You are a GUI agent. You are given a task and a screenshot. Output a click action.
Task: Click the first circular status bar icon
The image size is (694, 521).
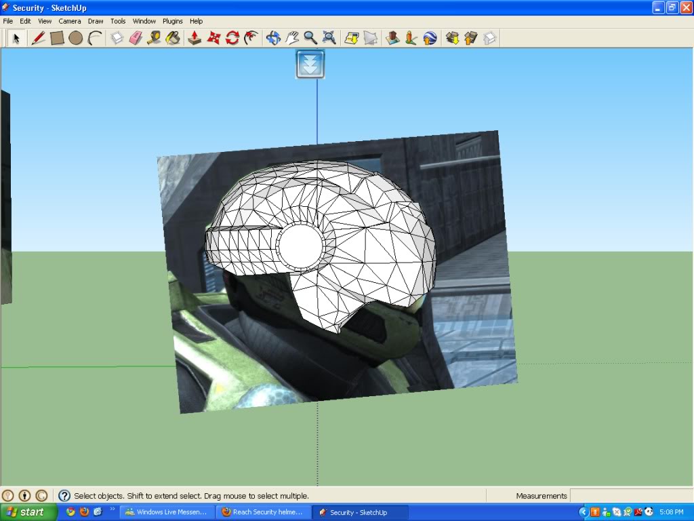pyautogui.click(x=8, y=496)
